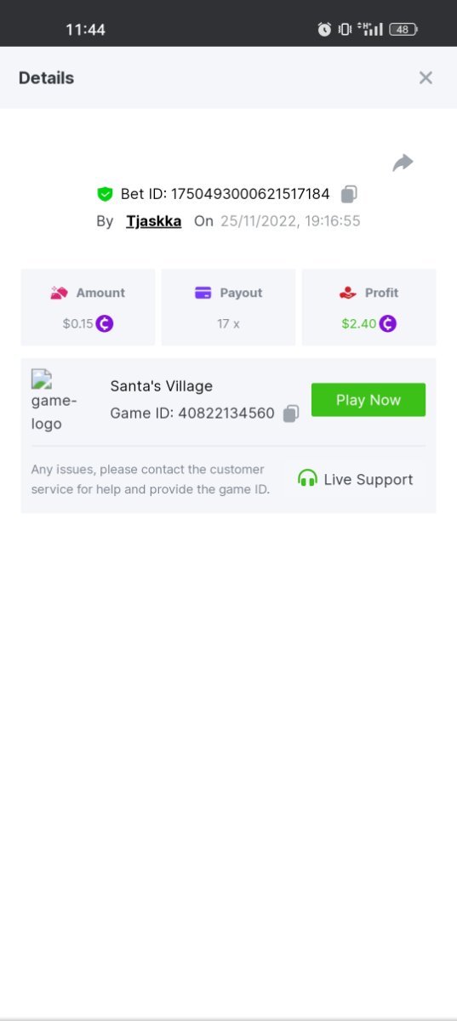Screen dimensions: 457x1021
Task: Click the headphones support icon
Action: pyautogui.click(x=307, y=478)
